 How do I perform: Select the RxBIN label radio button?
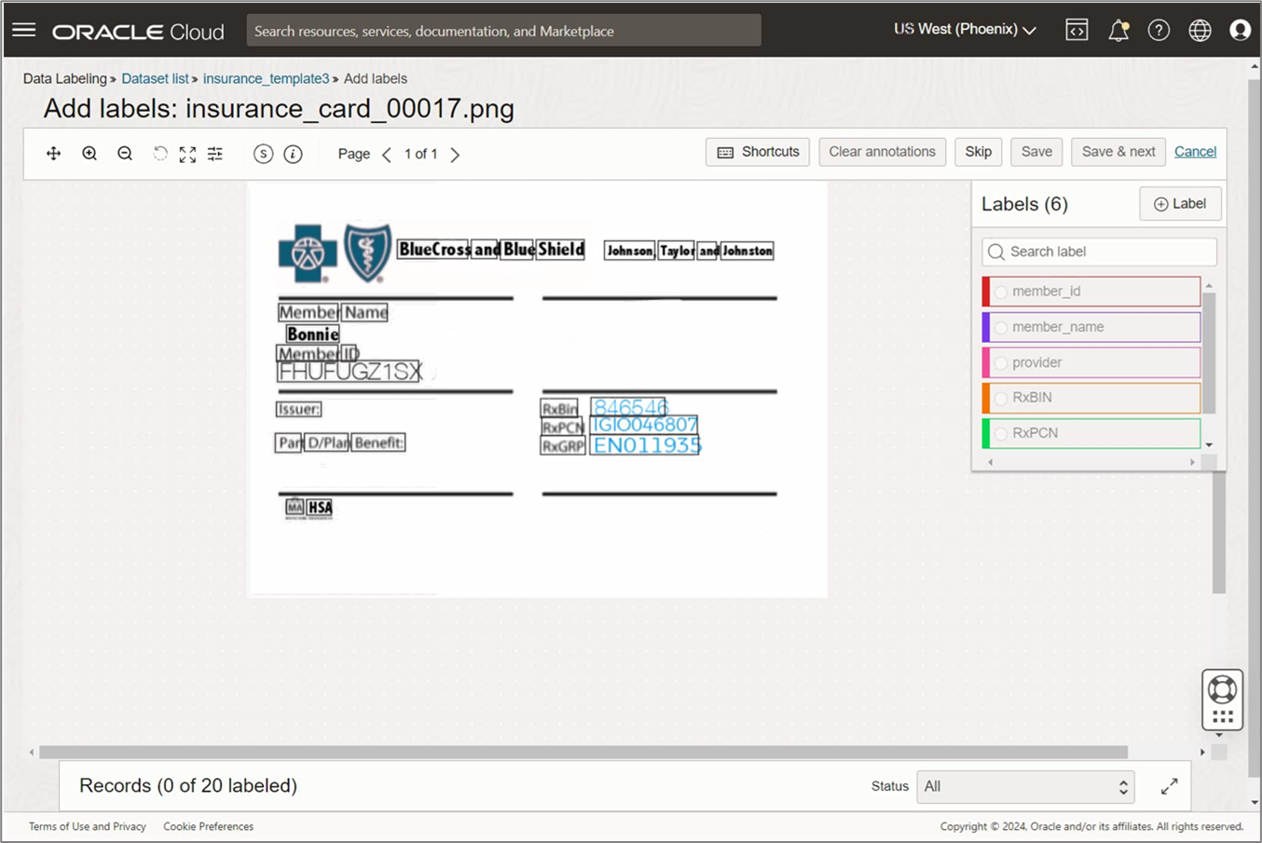point(1001,398)
